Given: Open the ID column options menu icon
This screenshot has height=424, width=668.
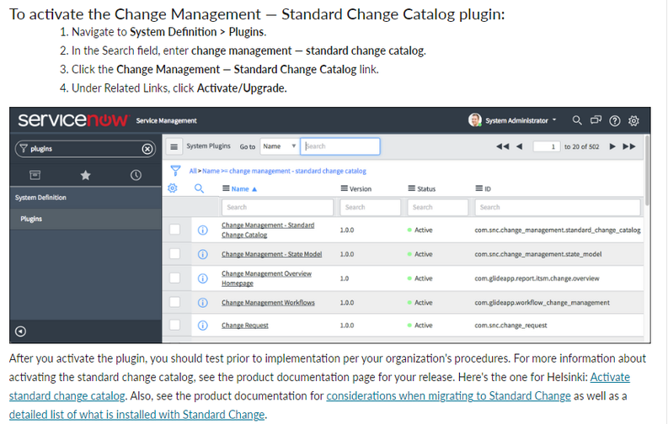Looking at the screenshot, I should (478, 188).
